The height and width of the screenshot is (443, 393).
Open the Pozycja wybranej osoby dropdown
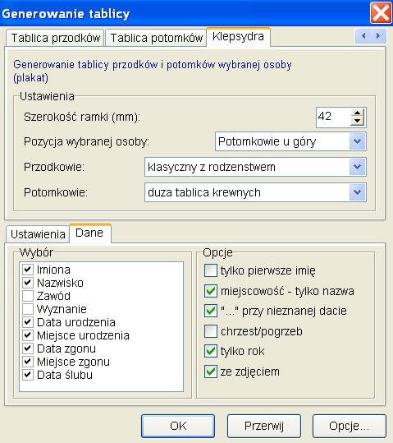(357, 141)
